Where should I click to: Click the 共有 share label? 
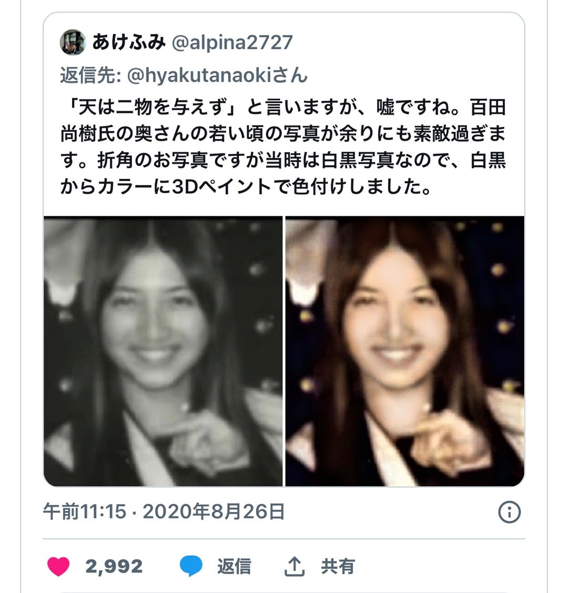338,567
